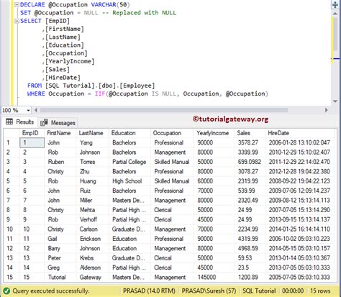Click the HireDate cell '2014-01-25 16:14:14.110'
341x297 pixels.
click(x=299, y=229)
